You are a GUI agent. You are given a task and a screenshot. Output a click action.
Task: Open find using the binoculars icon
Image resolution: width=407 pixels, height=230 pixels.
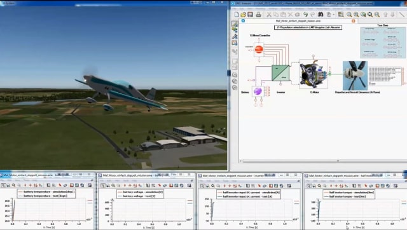[x=321, y=15]
